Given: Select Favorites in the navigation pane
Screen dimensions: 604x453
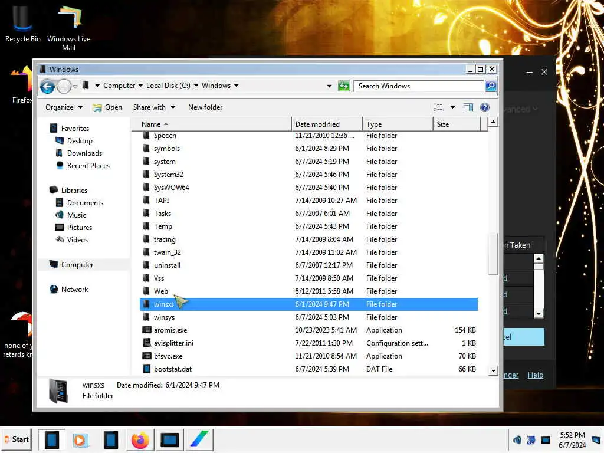Looking at the screenshot, I should 75,129.
